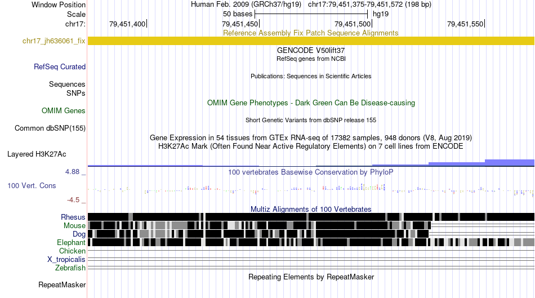535x298 pixels.
Task: Click the Publications Sequences in Scientific Articles title
Action: [311, 76]
